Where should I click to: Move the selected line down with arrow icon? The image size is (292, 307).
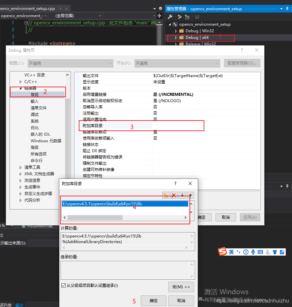point(182,195)
